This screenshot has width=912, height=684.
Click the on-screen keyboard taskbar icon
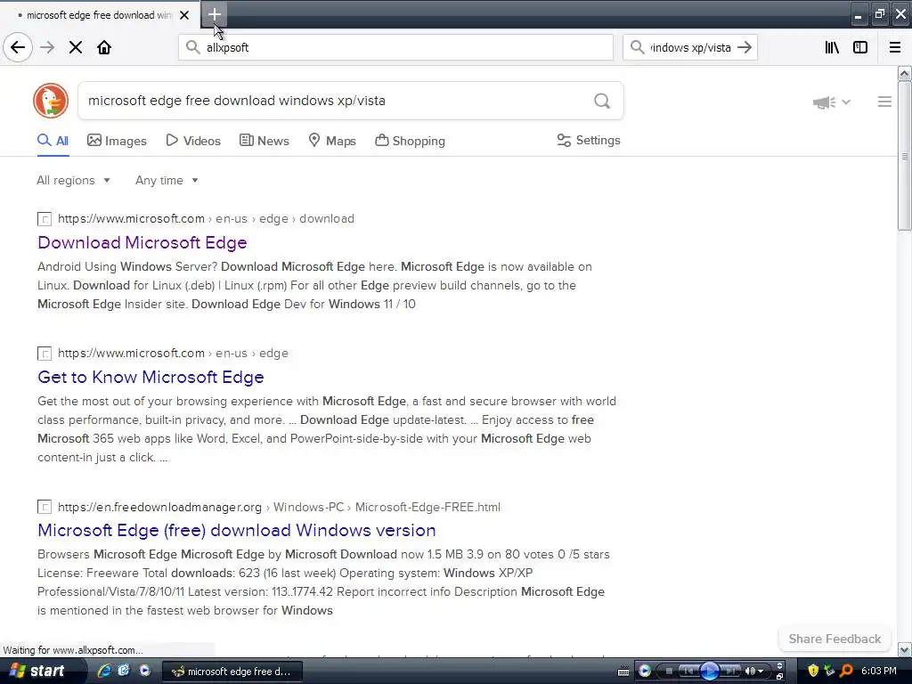pyautogui.click(x=623, y=672)
